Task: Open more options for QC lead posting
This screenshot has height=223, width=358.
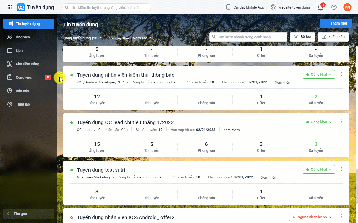Action: click(x=341, y=121)
